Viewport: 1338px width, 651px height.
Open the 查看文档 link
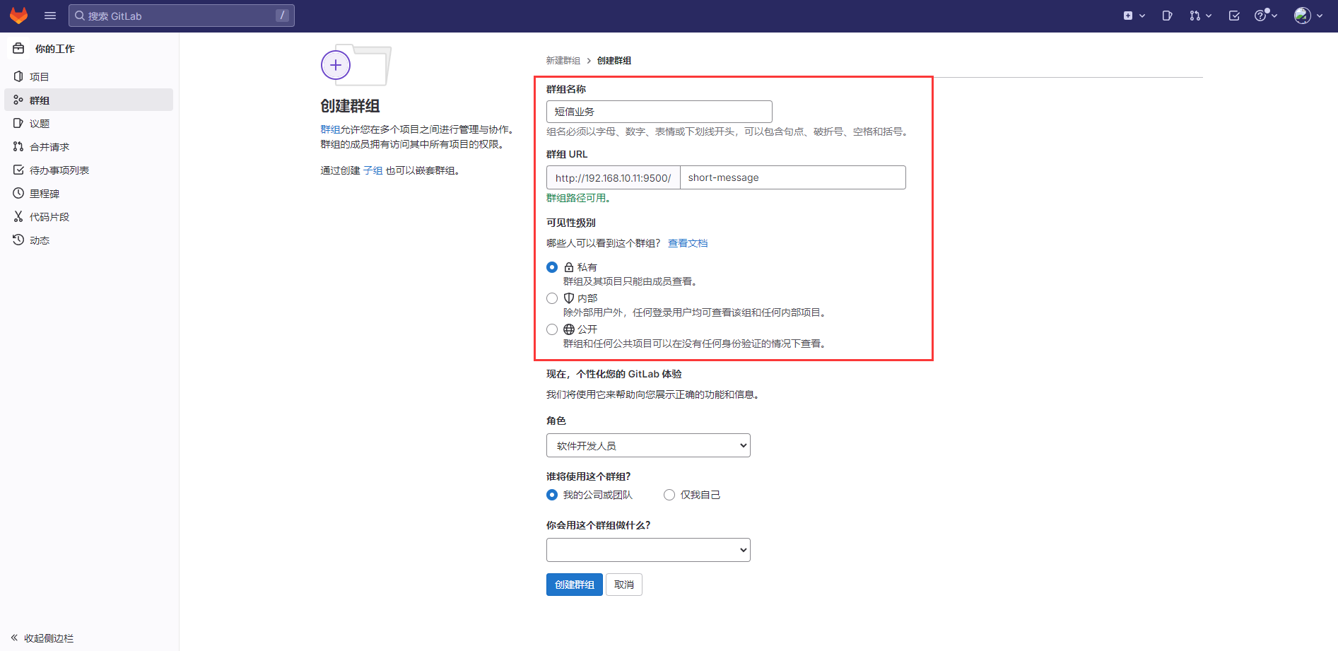point(687,243)
